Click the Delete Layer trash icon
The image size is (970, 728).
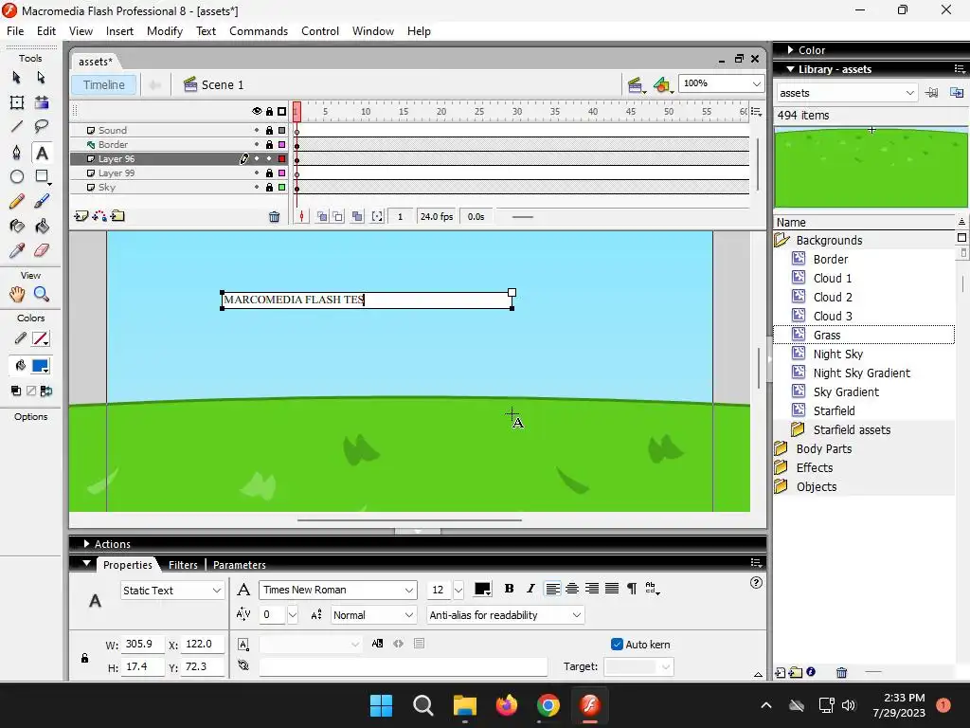274,217
